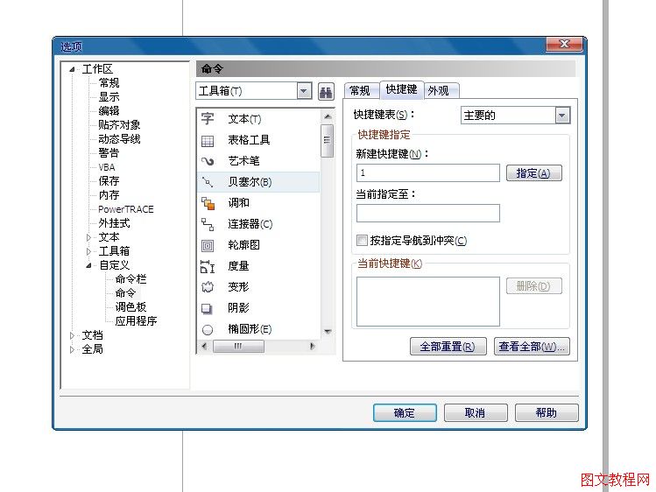The height and width of the screenshot is (492, 656).
Task: Open the 工具箱 category dropdown
Action: click(x=304, y=91)
